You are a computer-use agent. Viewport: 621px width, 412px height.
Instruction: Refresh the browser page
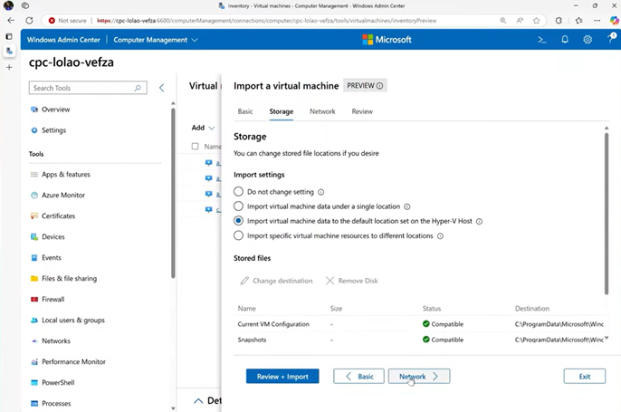[x=29, y=21]
